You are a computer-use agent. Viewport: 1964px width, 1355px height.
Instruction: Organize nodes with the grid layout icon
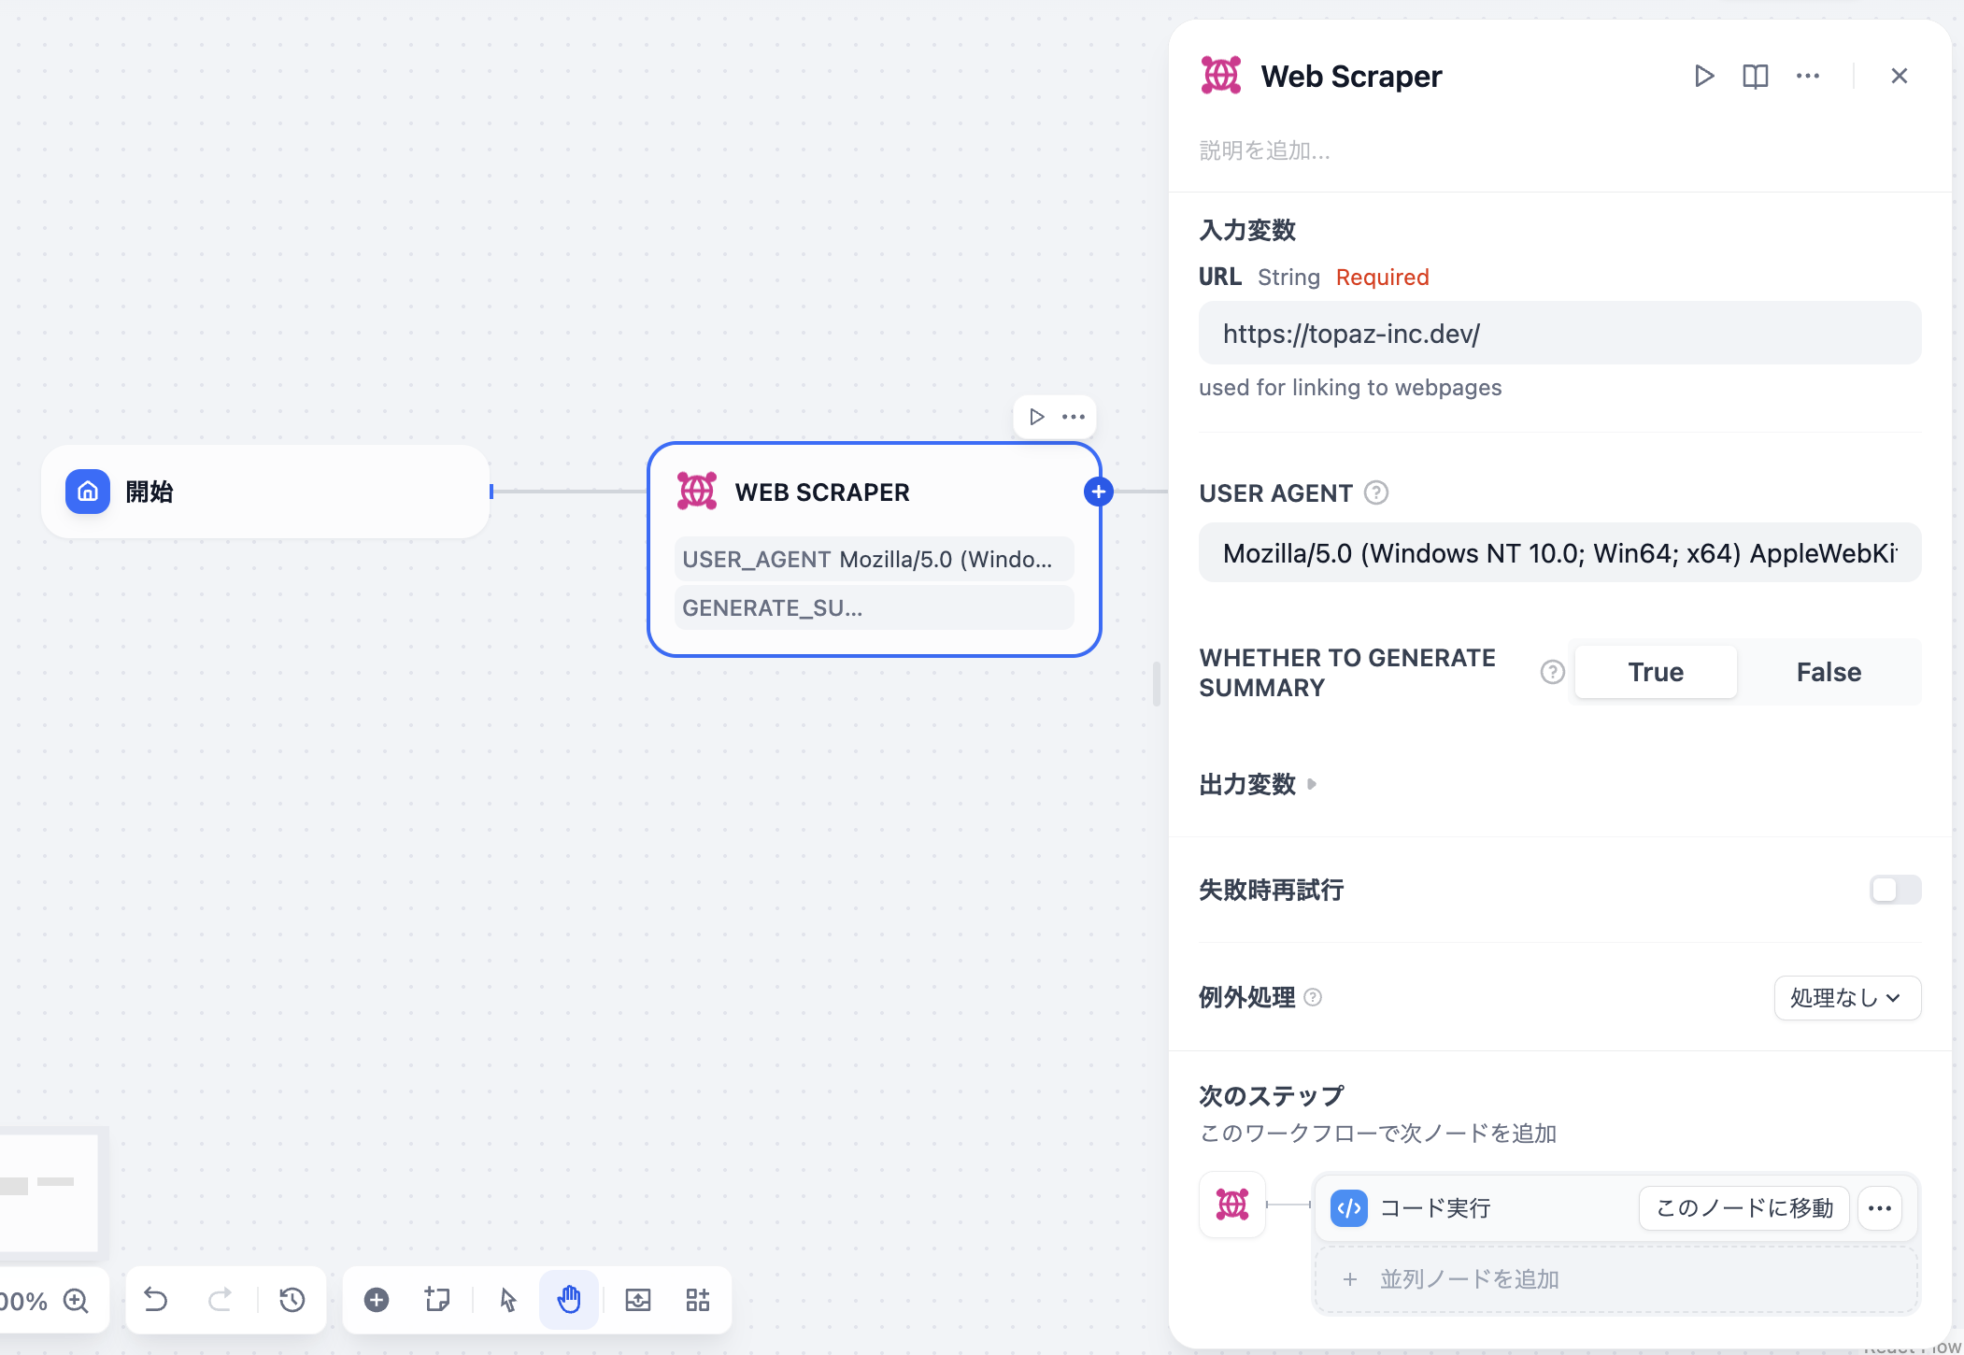tap(698, 1300)
